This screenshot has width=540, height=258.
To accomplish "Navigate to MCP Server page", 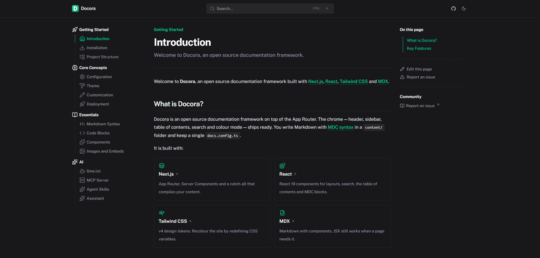I will click(x=98, y=180).
